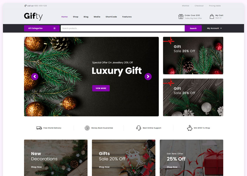Image resolution: width=247 pixels, height=176 pixels.
Task: Open the Blog menu item
Action: click(86, 17)
